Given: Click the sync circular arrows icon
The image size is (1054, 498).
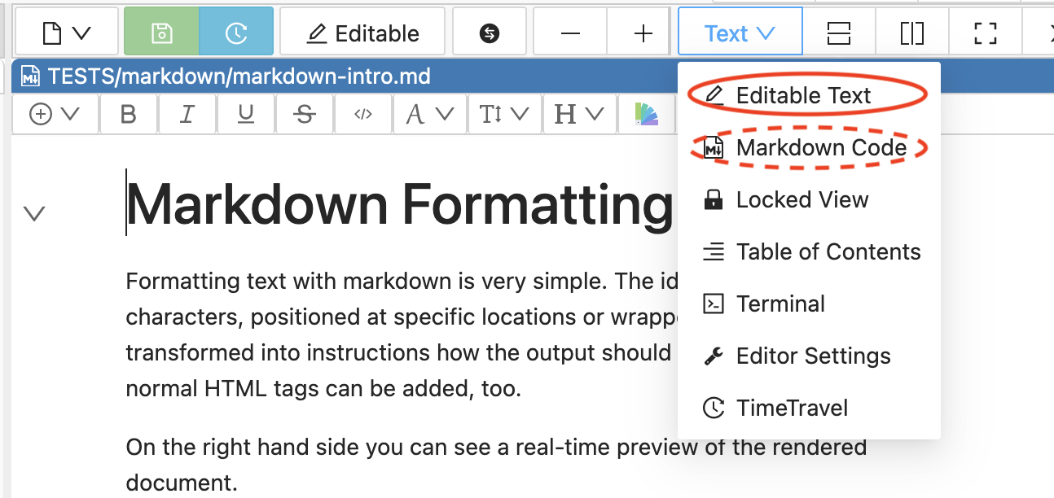Looking at the screenshot, I should (x=490, y=33).
